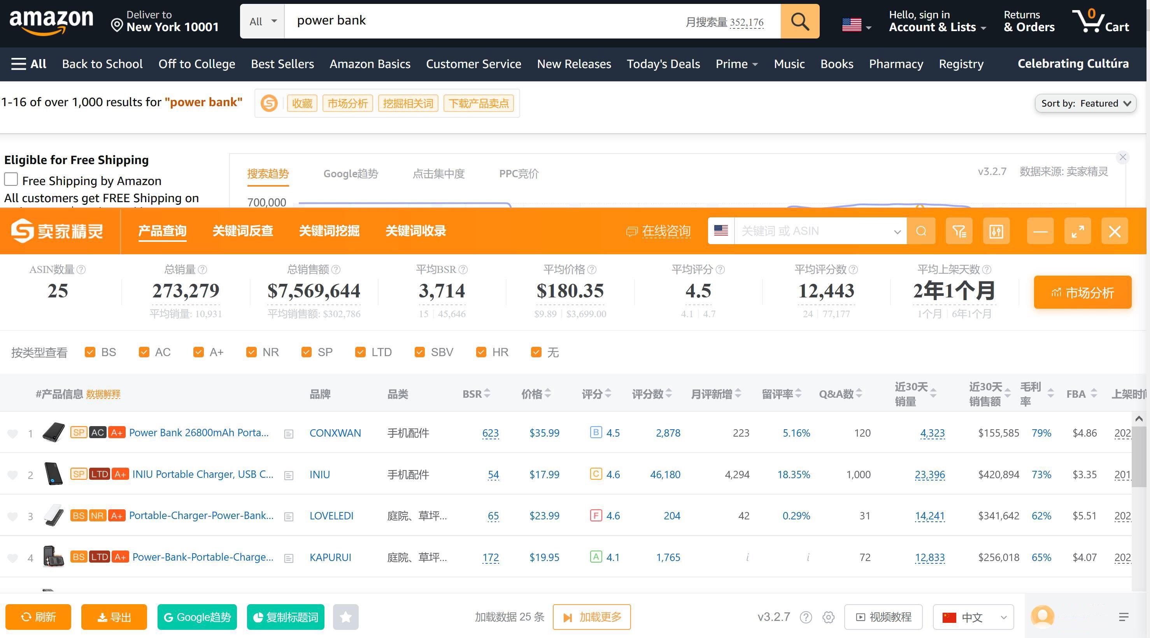Open the settings gear beside version number
1150x638 pixels.
coord(829,617)
